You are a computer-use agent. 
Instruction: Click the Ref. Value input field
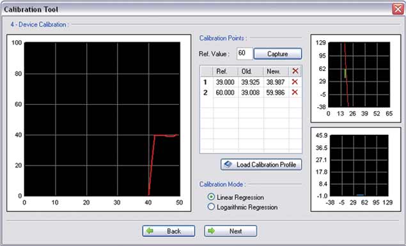pyautogui.click(x=245, y=54)
